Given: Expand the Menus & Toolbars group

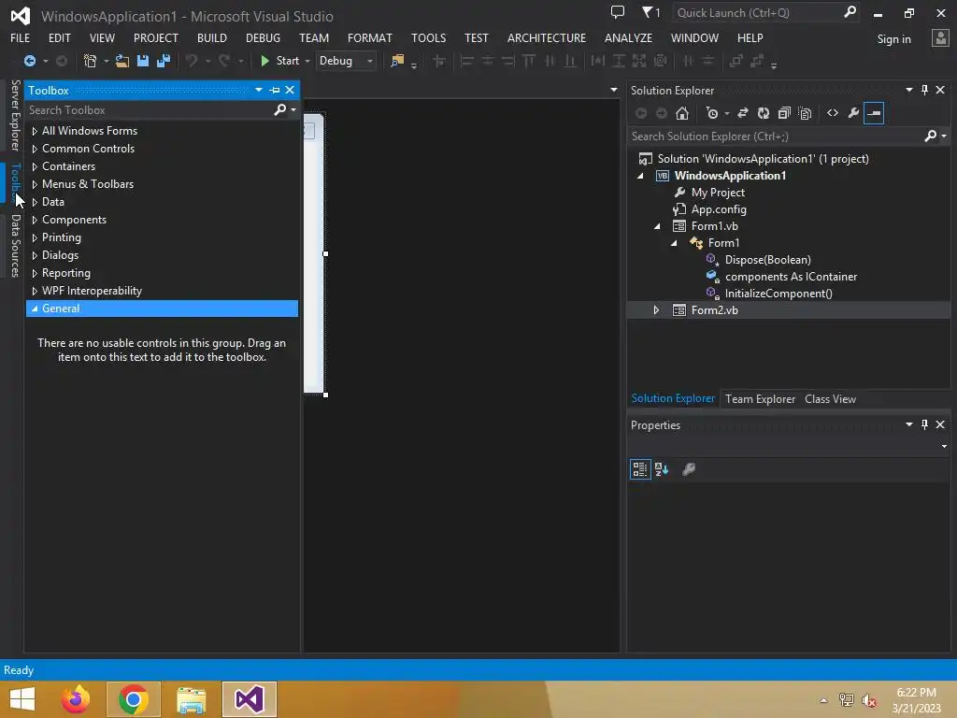Looking at the screenshot, I should [35, 184].
